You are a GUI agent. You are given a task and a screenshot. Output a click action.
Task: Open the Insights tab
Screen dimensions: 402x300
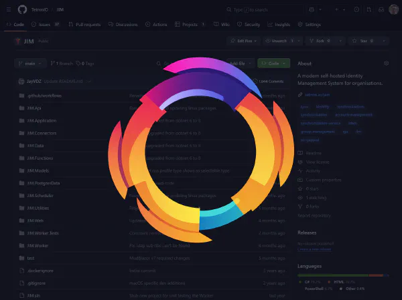(279, 24)
